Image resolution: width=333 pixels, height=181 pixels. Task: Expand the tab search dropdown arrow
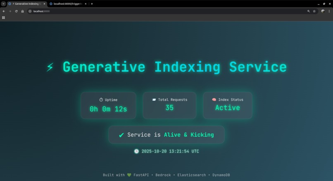pos(3,4)
